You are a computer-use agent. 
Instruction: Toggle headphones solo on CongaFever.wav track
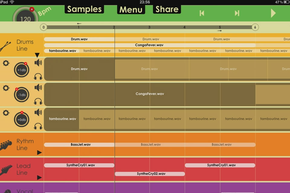pos(38,101)
